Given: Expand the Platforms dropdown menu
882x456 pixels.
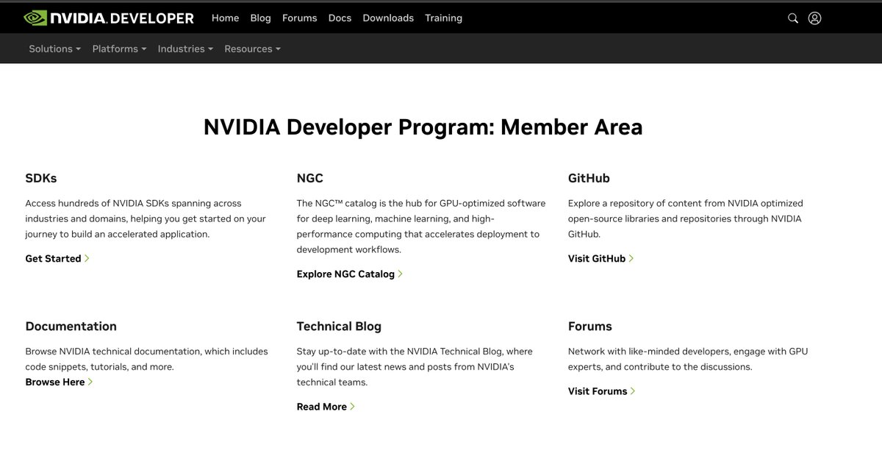Looking at the screenshot, I should coord(119,49).
